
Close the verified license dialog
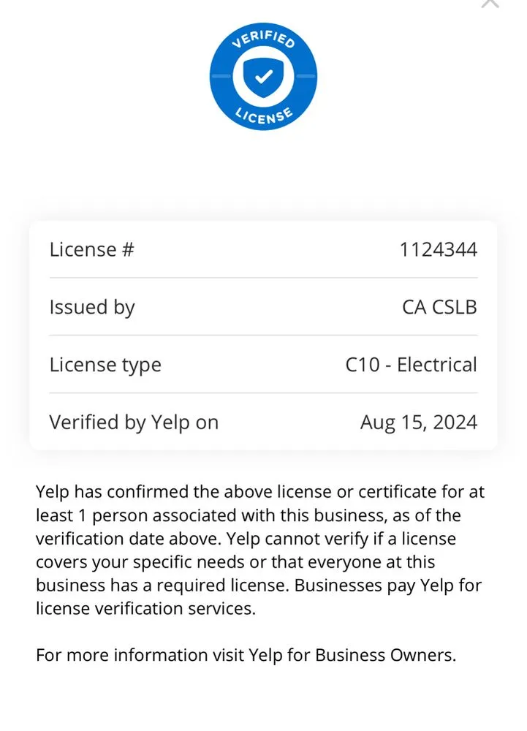[490, 2]
